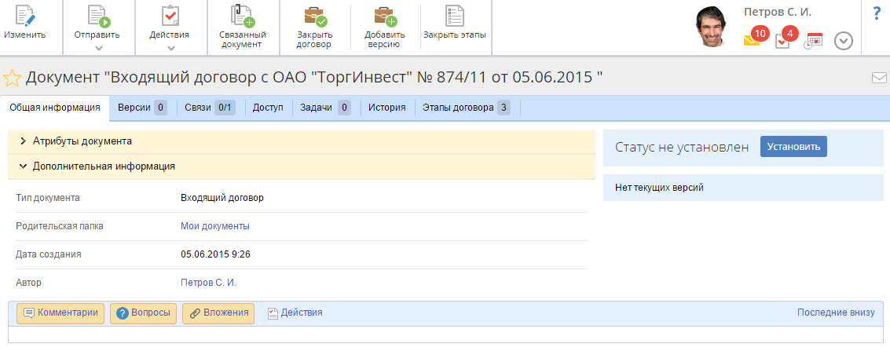
Task: Click the help question mark icon
Action: 877,13
